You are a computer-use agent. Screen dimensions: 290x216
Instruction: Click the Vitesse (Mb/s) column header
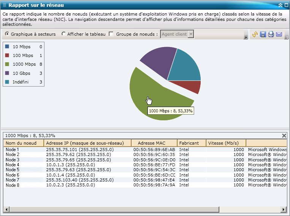226,143
